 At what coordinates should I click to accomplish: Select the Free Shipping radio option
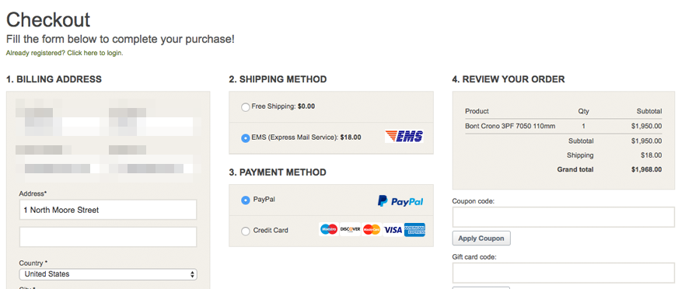pos(246,107)
